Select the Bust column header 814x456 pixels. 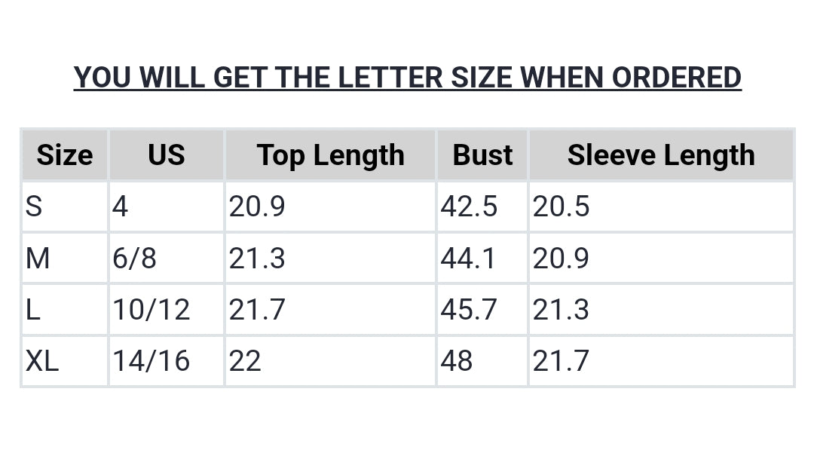click(x=482, y=155)
